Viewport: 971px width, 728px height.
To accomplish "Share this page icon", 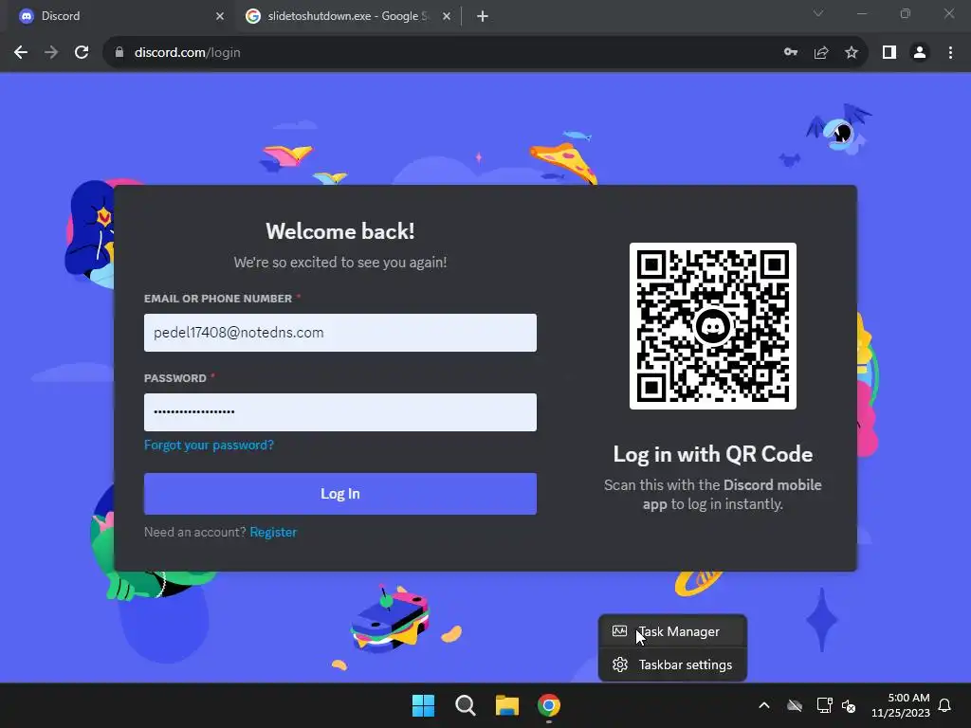I will [821, 53].
